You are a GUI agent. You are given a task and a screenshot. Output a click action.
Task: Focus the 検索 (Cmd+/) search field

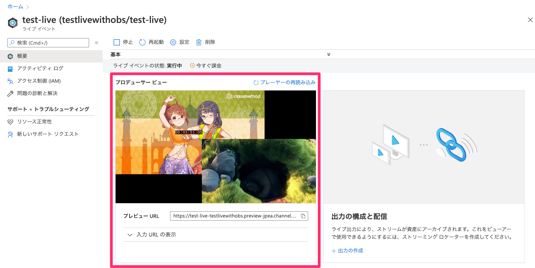(48, 43)
